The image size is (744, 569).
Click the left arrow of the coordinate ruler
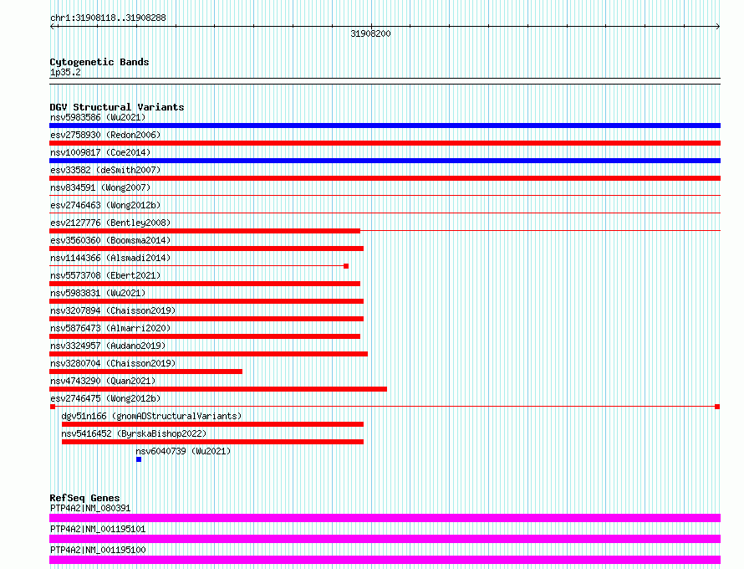click(53, 27)
